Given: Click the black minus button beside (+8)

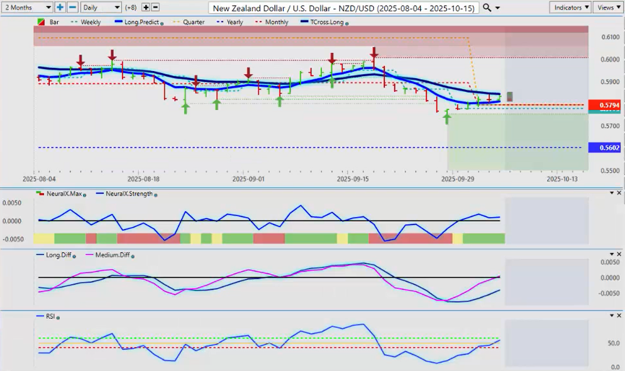Looking at the screenshot, I should pyautogui.click(x=155, y=8).
